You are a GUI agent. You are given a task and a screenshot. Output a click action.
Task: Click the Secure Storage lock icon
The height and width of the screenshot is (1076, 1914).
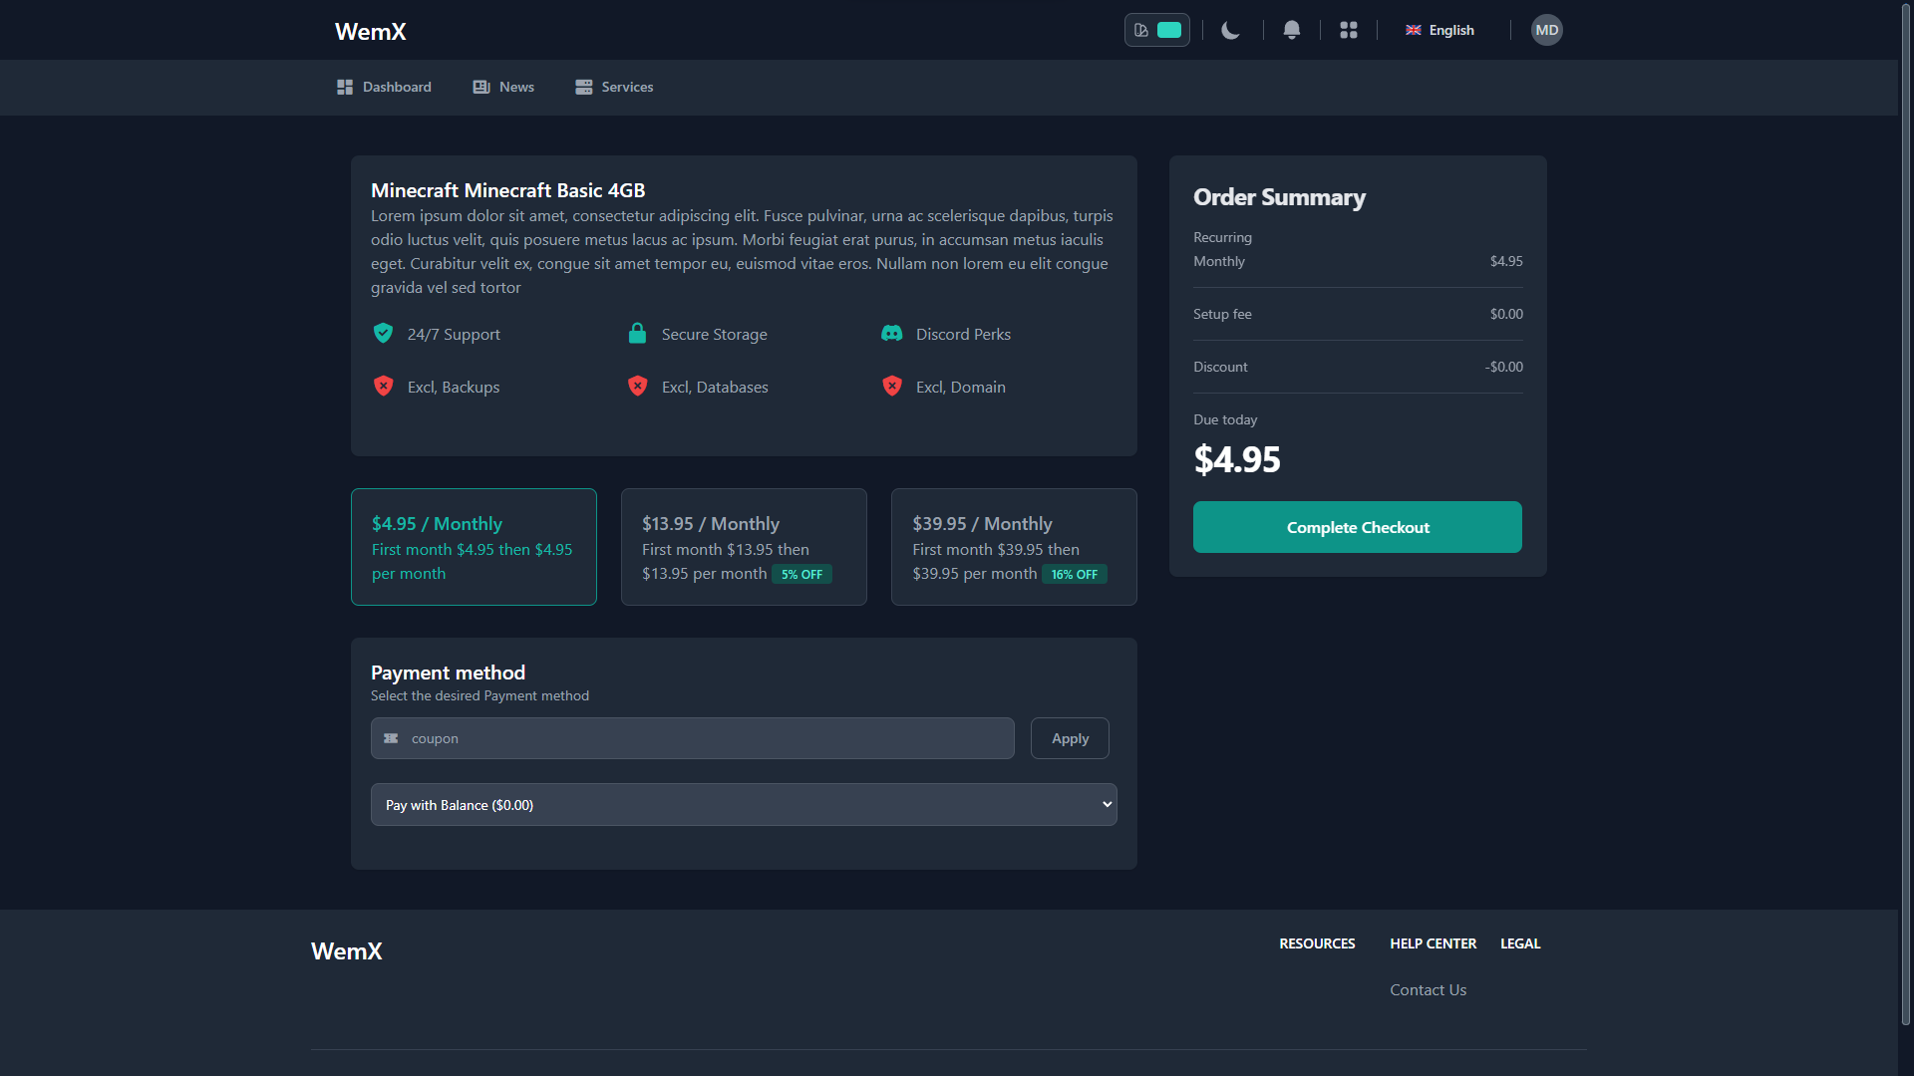(638, 333)
